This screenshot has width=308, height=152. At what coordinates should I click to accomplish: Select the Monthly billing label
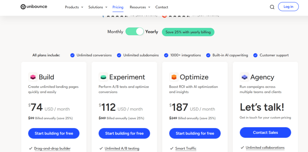(x=115, y=32)
